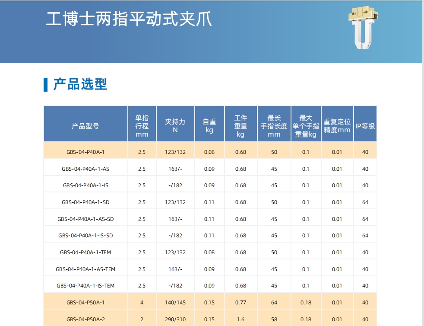
Task: Click the 290/310 clamping force value
Action: [175, 320]
